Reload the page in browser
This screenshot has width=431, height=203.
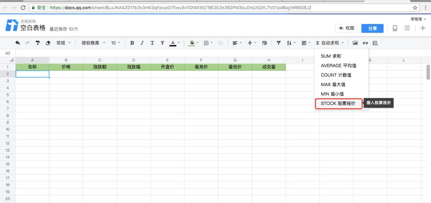tap(23, 8)
